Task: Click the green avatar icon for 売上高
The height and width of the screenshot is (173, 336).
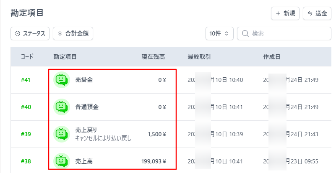Action: (62, 161)
